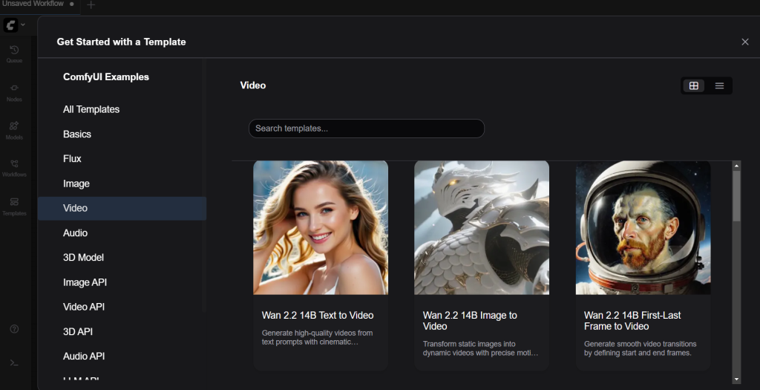Close the template dialog with X
Screen dimensions: 760x390
[x=745, y=42]
